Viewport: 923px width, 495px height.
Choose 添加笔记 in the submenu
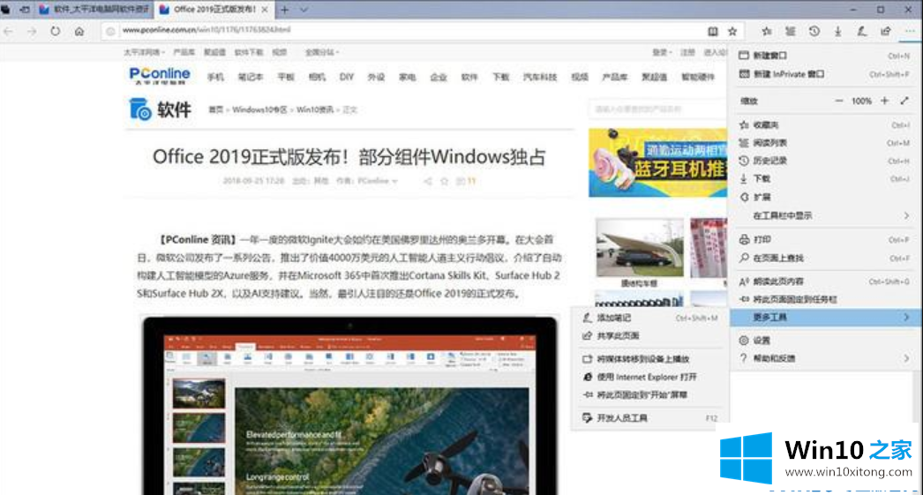coord(649,318)
